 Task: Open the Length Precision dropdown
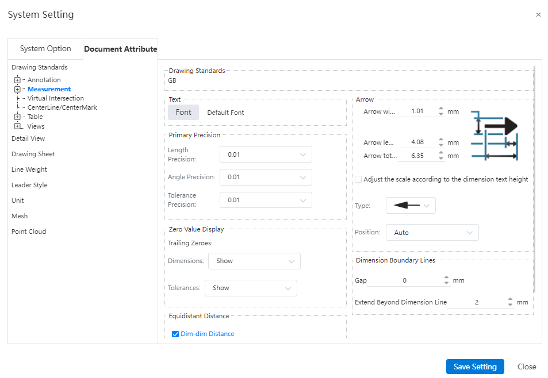[x=266, y=155]
